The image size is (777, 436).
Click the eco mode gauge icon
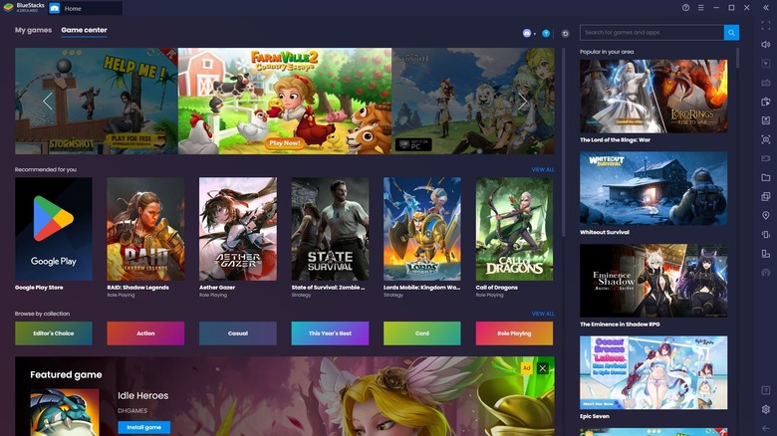(x=766, y=273)
